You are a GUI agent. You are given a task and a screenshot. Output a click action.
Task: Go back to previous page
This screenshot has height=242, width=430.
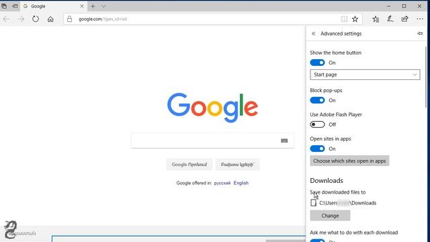[6, 19]
